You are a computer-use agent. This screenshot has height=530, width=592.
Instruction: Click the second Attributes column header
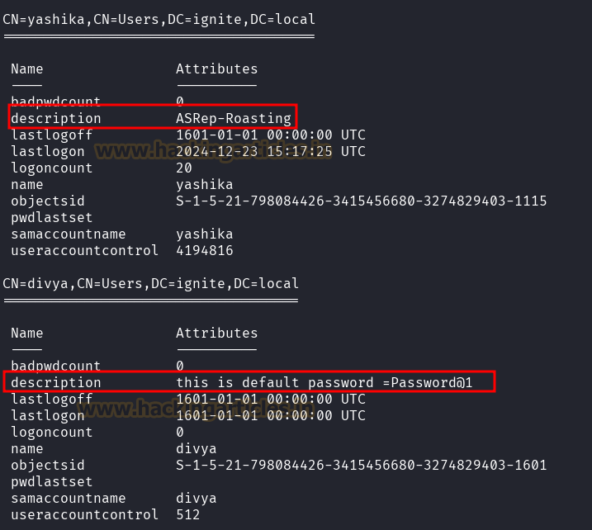[216, 334]
